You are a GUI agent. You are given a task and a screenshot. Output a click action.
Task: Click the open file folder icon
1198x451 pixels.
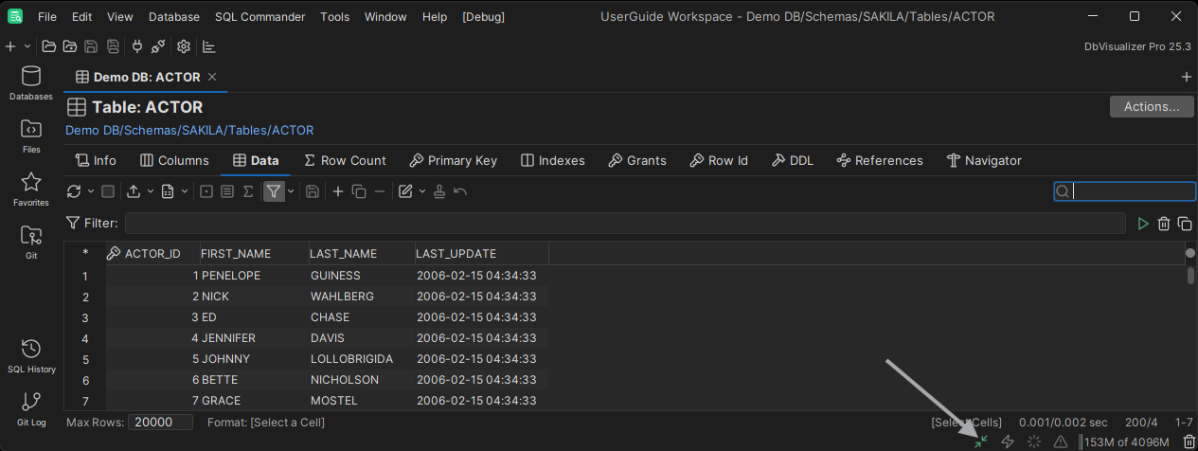tap(49, 46)
